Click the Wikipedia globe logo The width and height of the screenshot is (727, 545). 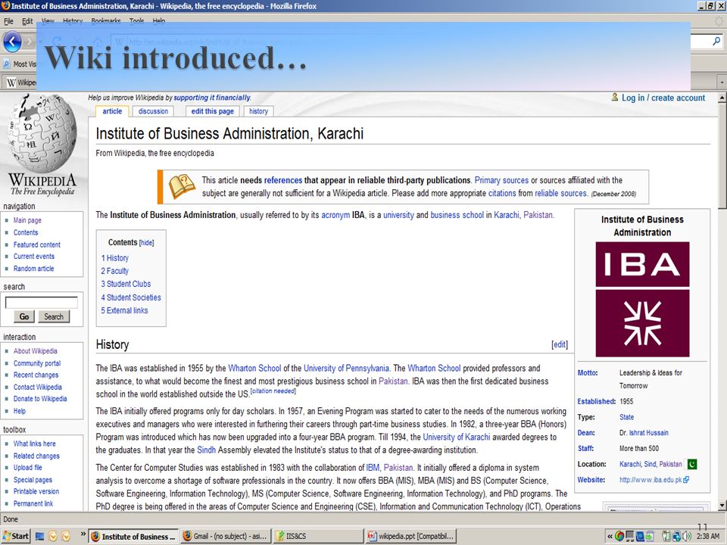pyautogui.click(x=42, y=132)
